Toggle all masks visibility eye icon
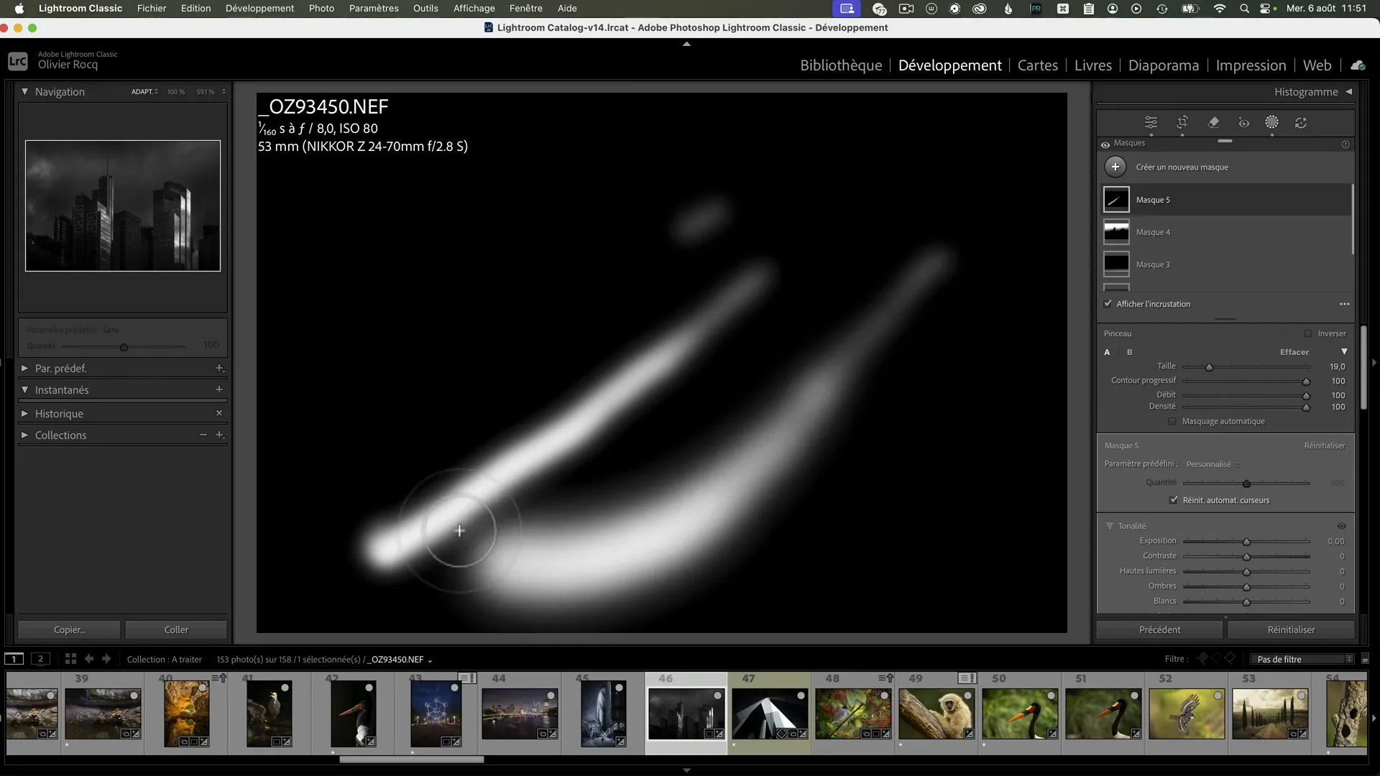1380x776 pixels. pos(1105,144)
